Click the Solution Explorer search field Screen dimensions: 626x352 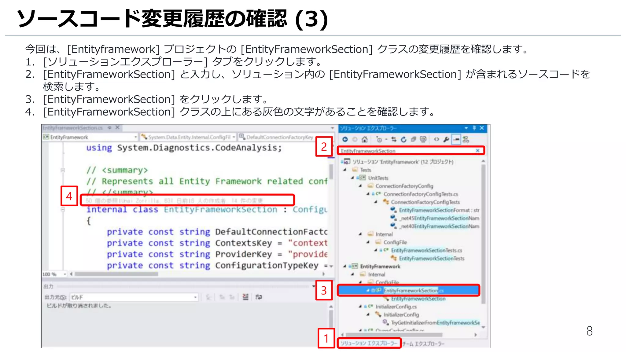tap(411, 151)
